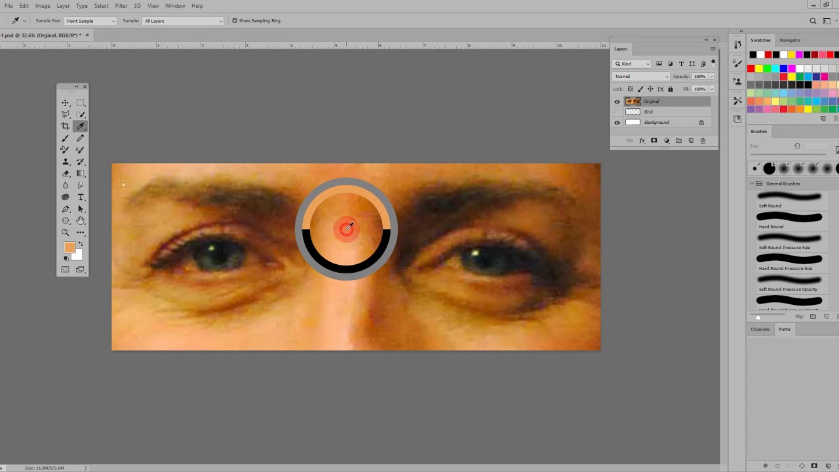
Task: Open the Image menu
Action: pyautogui.click(x=43, y=6)
